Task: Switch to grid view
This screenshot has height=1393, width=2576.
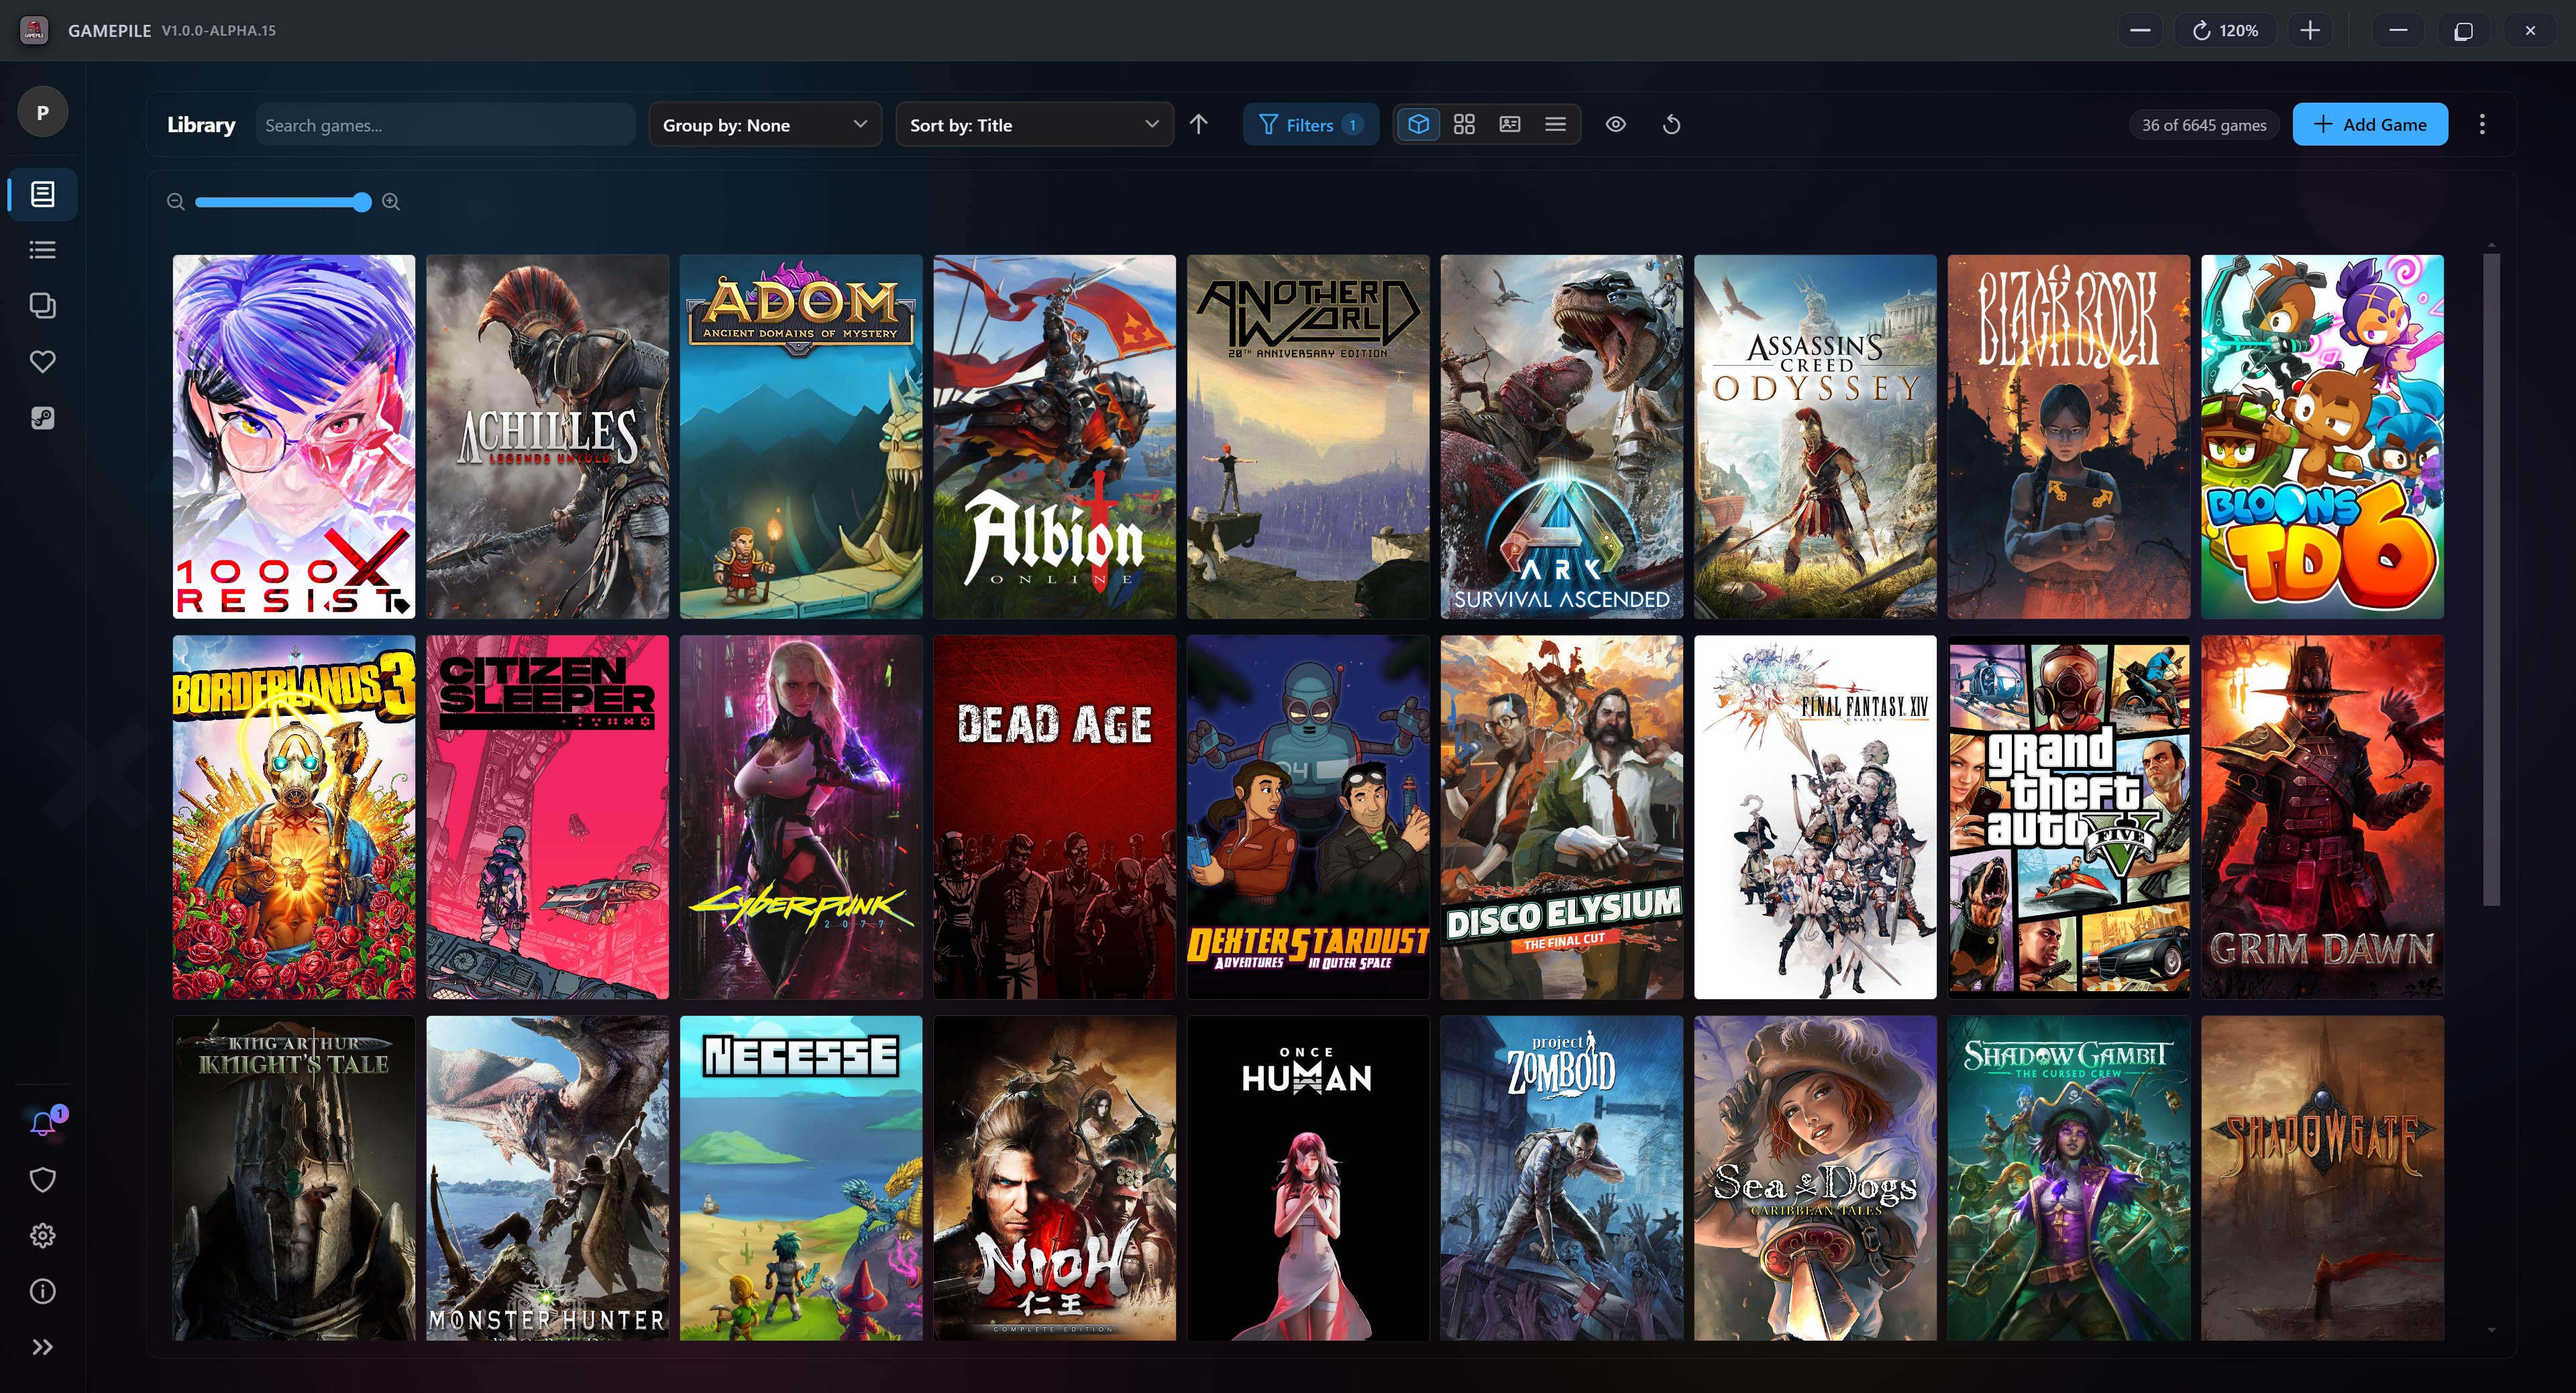Action: (x=1464, y=124)
